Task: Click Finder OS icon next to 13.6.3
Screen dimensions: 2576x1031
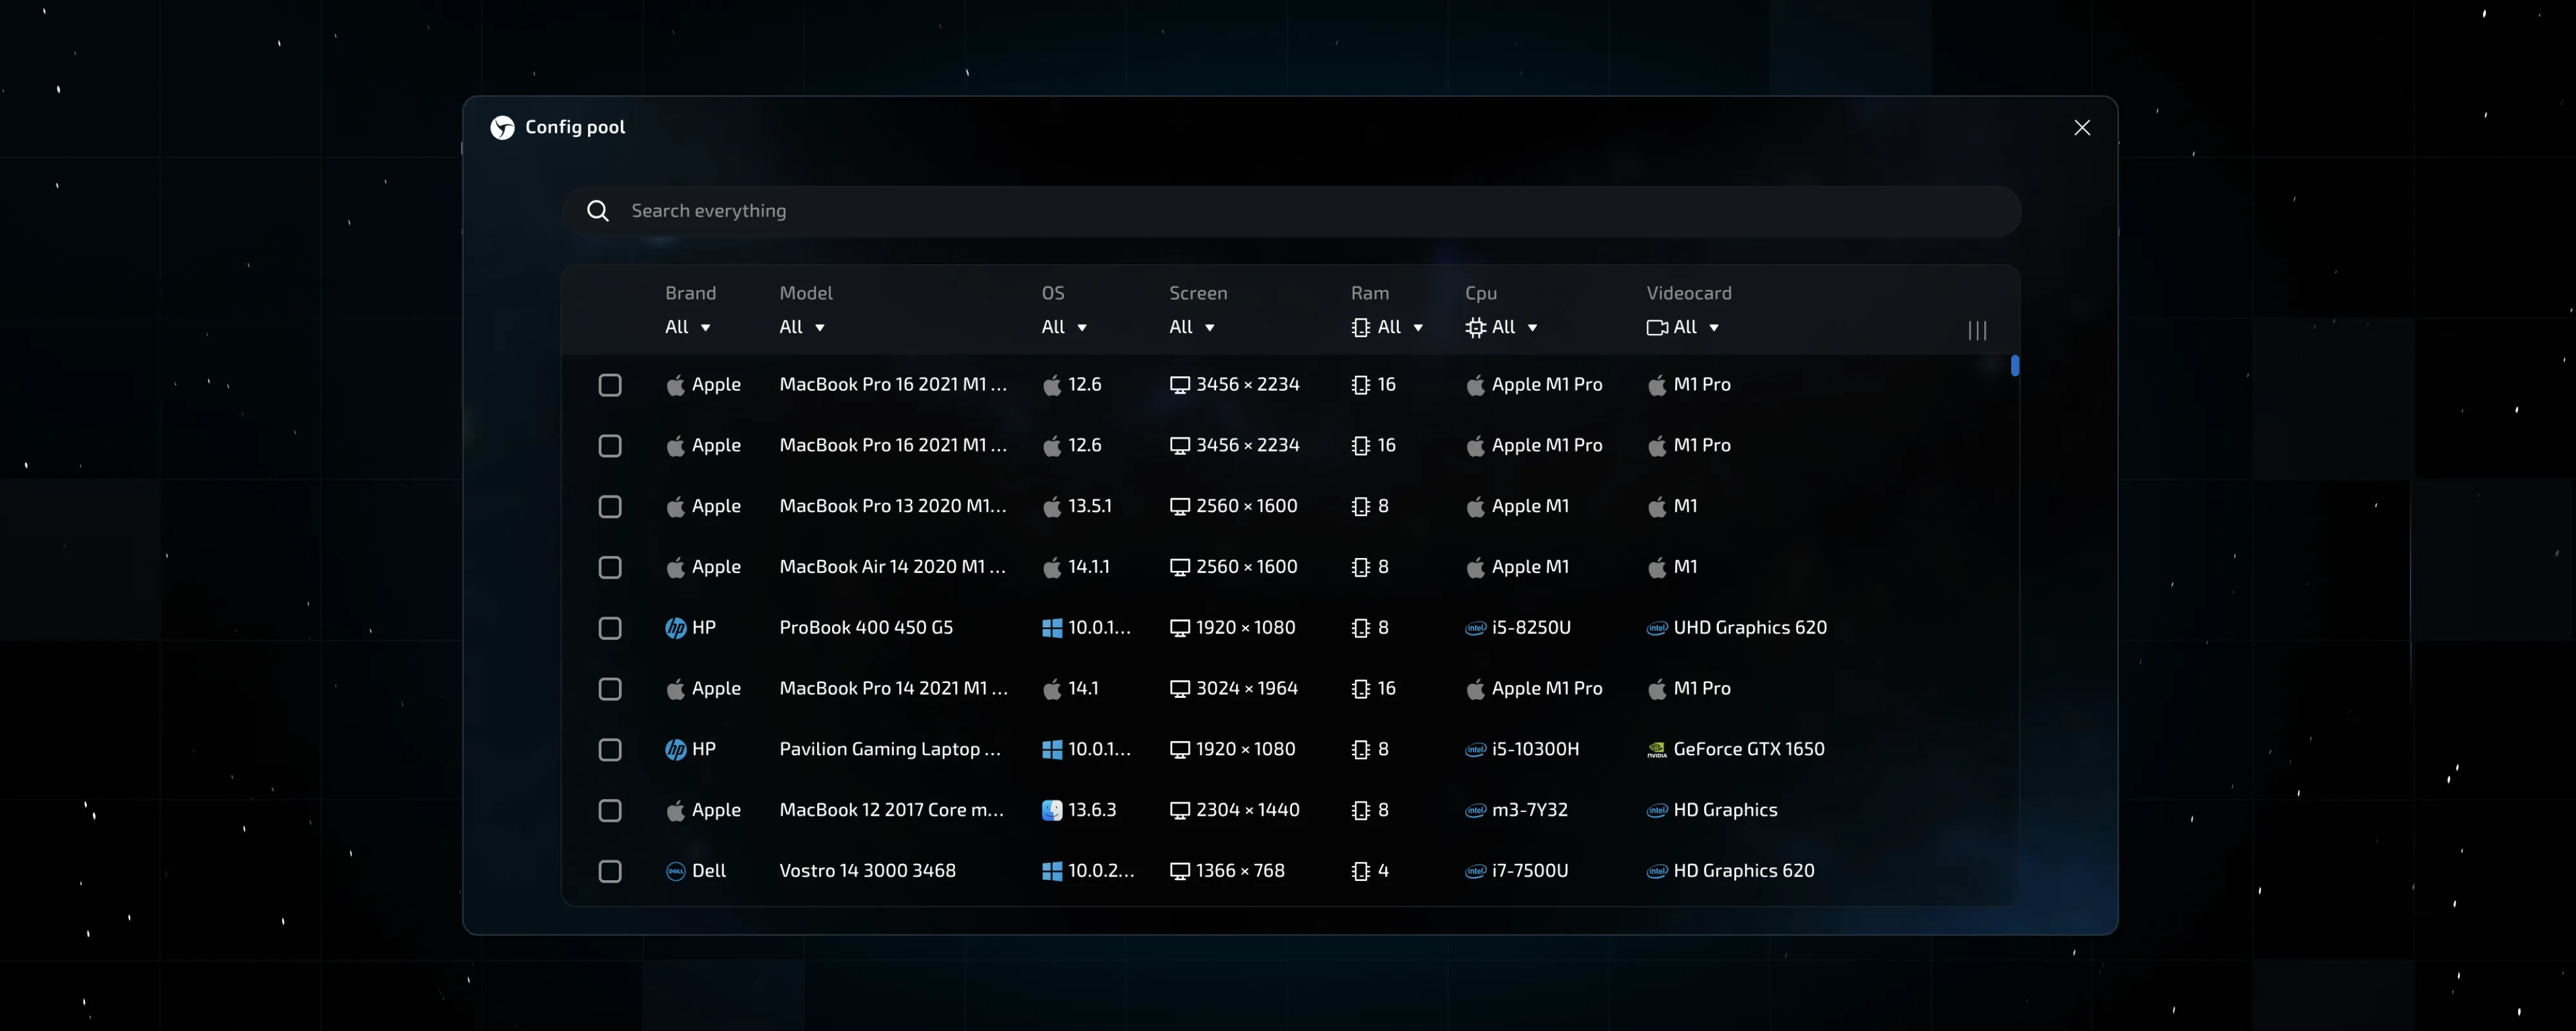Action: pyautogui.click(x=1052, y=811)
